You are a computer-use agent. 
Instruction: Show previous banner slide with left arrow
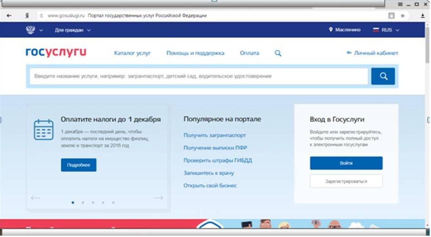(x=35, y=198)
